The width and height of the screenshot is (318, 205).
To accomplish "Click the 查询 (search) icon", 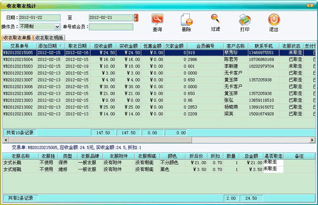I will pos(157,20).
